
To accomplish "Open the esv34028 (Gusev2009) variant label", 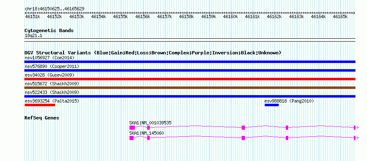I will pos(49,75).
